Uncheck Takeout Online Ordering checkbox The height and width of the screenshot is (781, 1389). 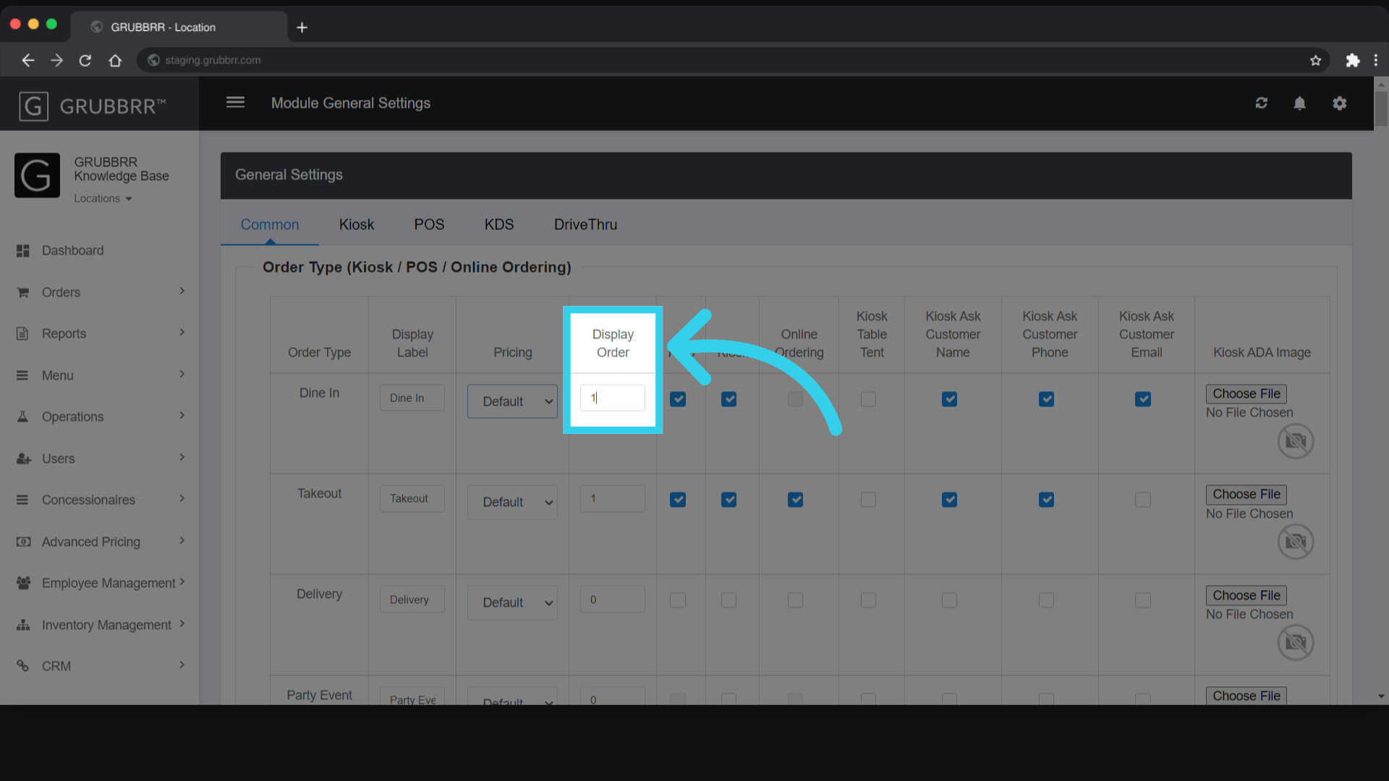795,500
